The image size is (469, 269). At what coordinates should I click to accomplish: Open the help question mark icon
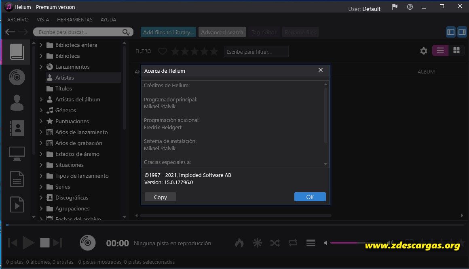(410, 7)
